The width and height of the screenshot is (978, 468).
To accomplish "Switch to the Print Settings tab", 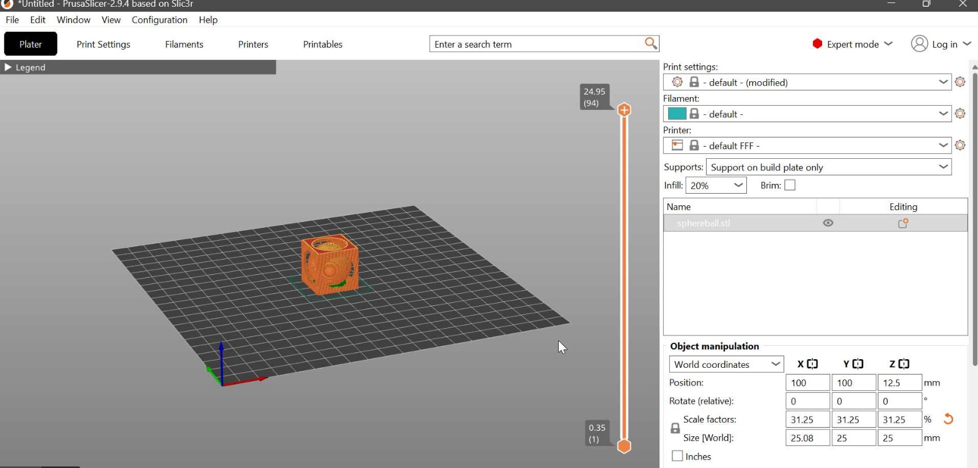I will point(103,44).
